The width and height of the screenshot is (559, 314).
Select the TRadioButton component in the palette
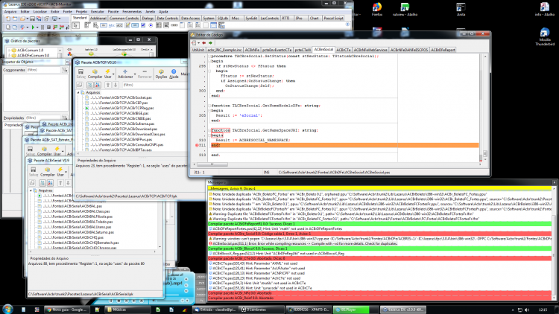(151, 25)
